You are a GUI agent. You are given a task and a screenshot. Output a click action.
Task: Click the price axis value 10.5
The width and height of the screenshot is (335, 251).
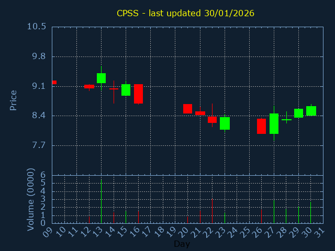point(37,27)
